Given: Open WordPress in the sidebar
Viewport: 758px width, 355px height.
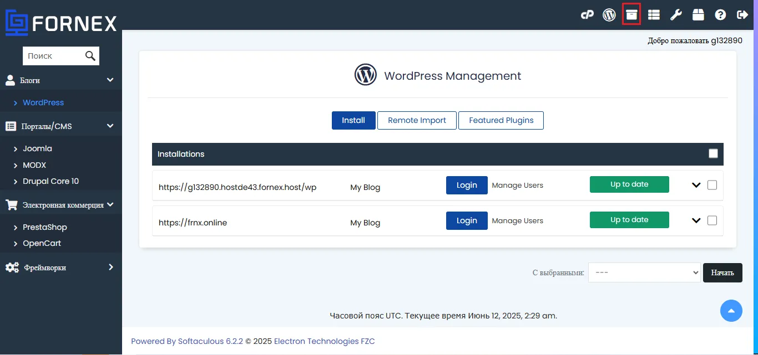Looking at the screenshot, I should coord(43,102).
